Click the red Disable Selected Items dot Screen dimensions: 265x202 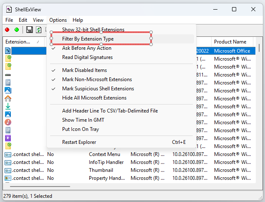click(x=7, y=30)
